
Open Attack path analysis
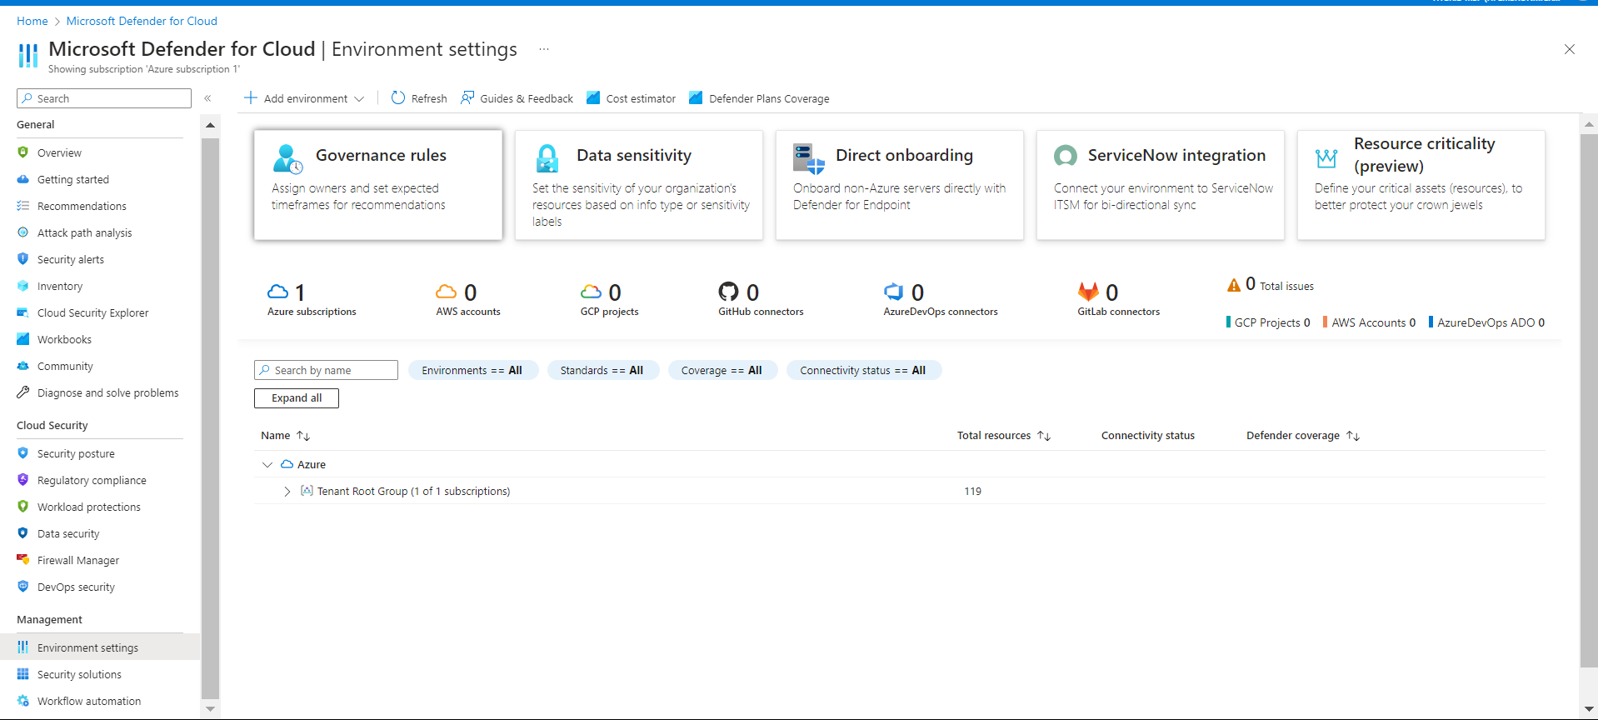click(x=84, y=232)
